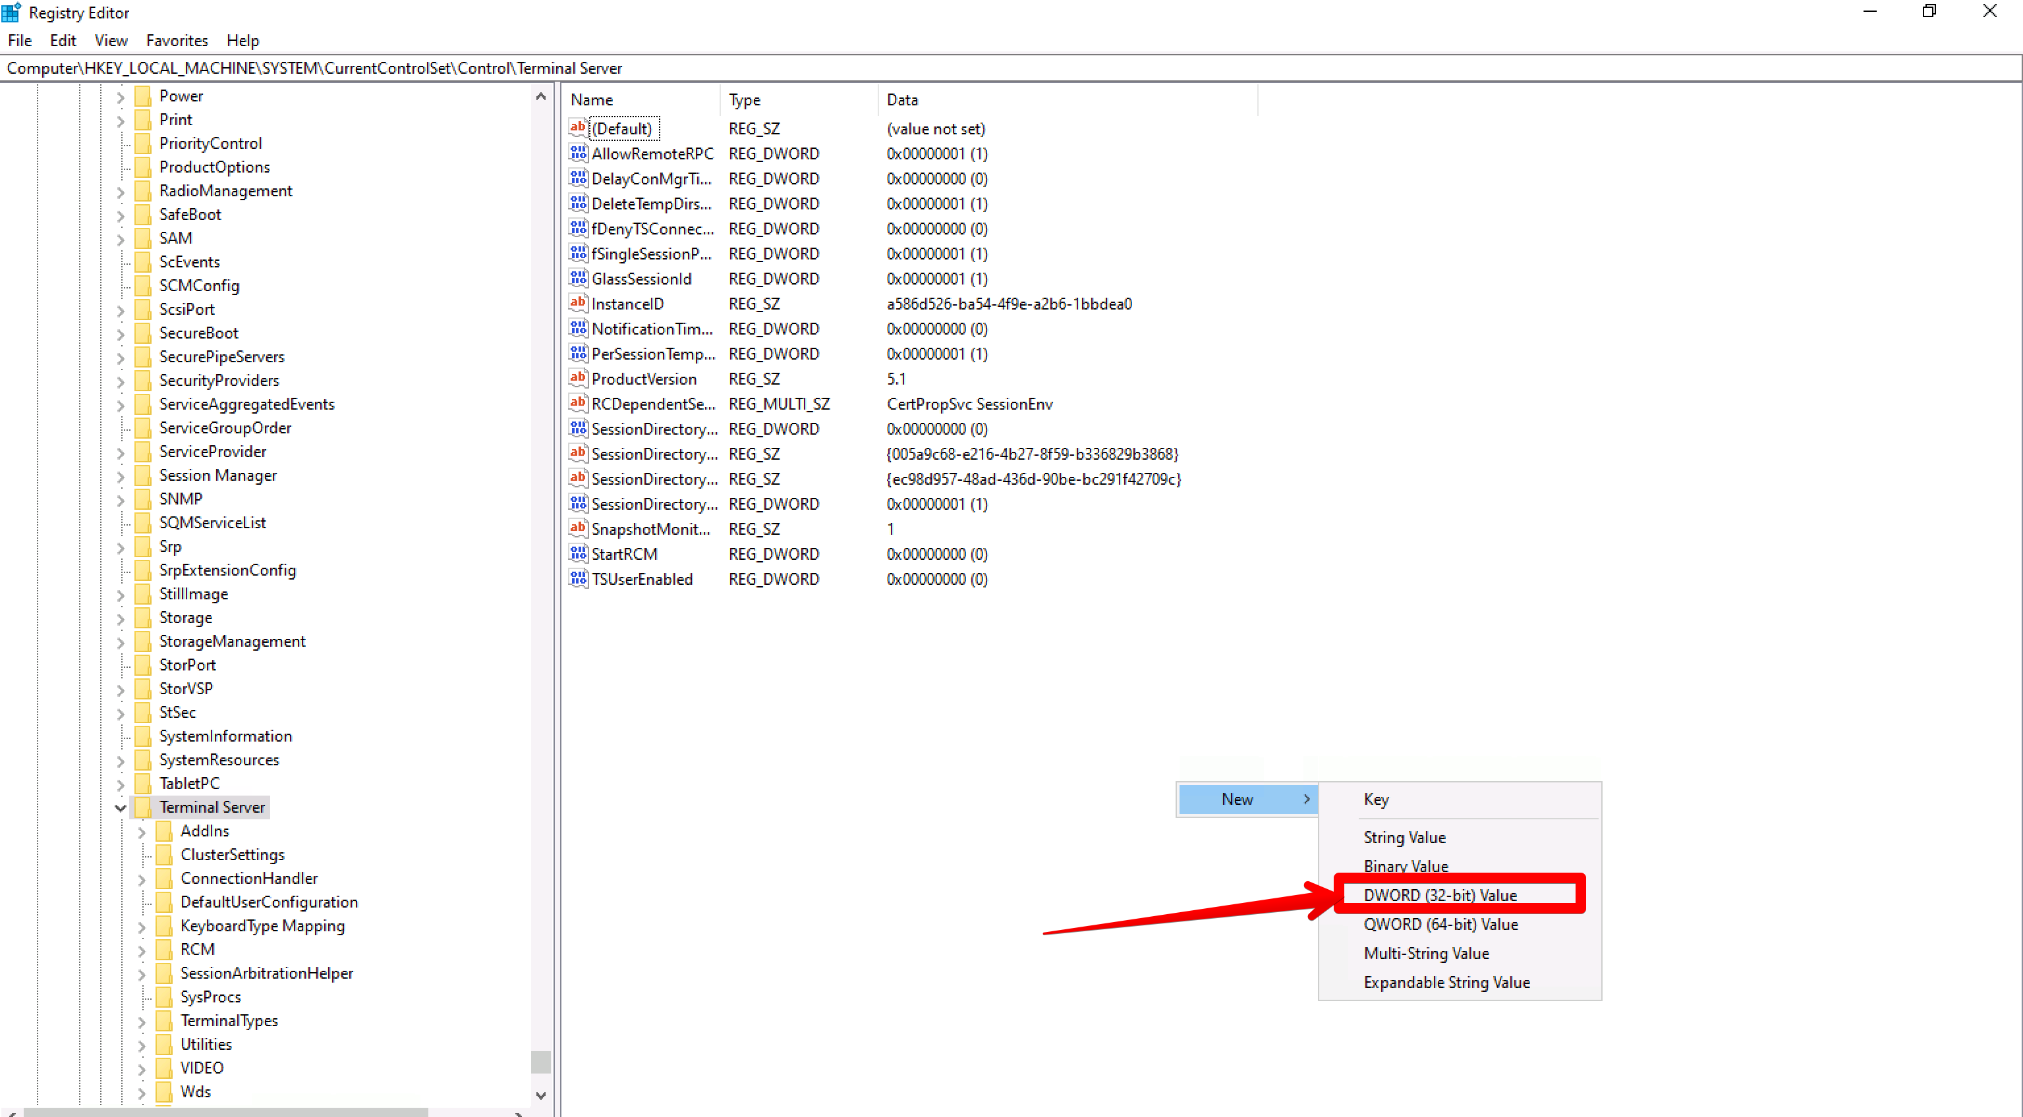Image resolution: width=2023 pixels, height=1117 pixels.
Task: Open the Favorites menu
Action: (177, 40)
